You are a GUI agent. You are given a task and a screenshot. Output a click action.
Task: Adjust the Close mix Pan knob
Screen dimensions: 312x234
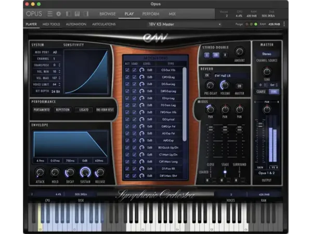click(x=210, y=109)
